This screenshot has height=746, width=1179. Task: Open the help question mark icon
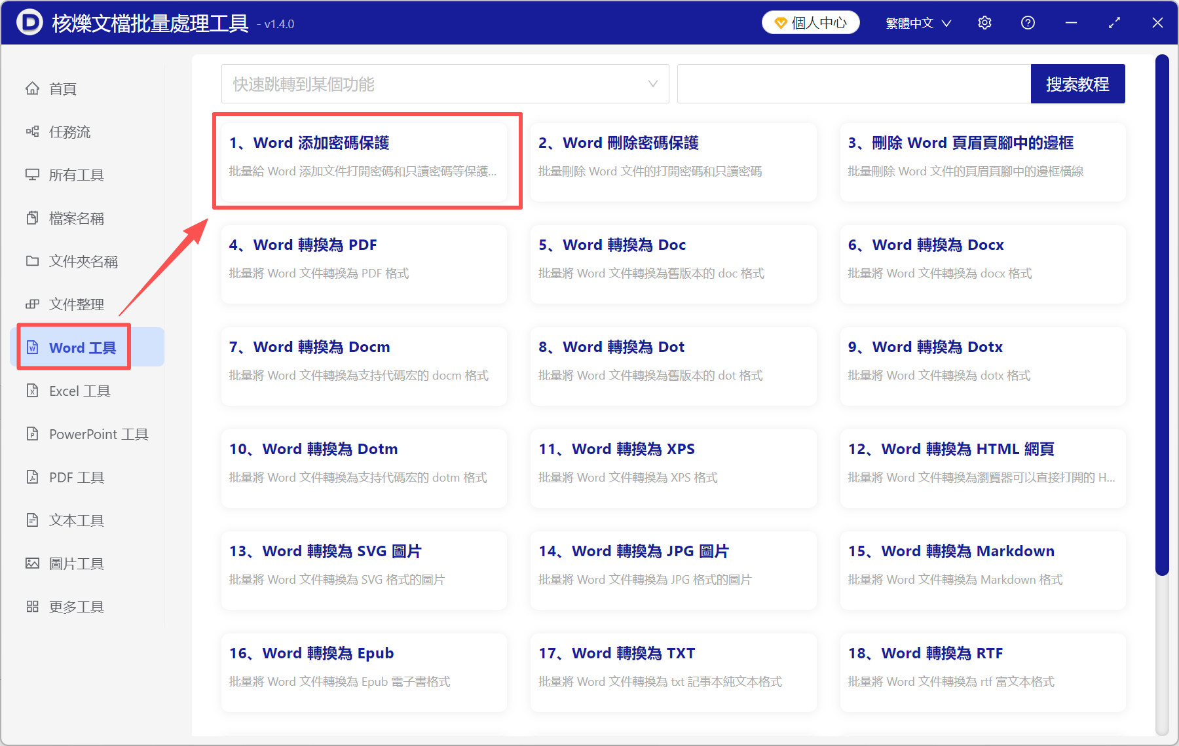click(1028, 22)
